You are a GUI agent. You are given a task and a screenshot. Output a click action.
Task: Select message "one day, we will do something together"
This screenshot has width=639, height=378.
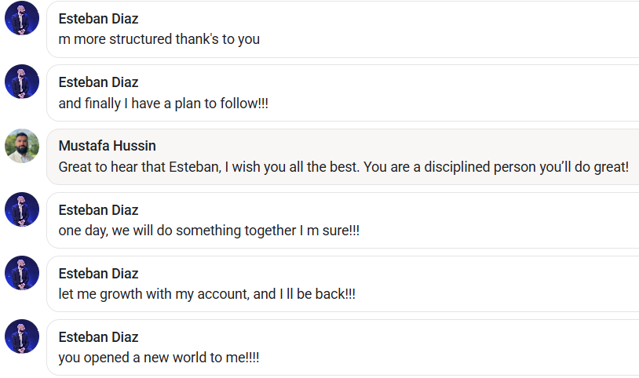[209, 231]
